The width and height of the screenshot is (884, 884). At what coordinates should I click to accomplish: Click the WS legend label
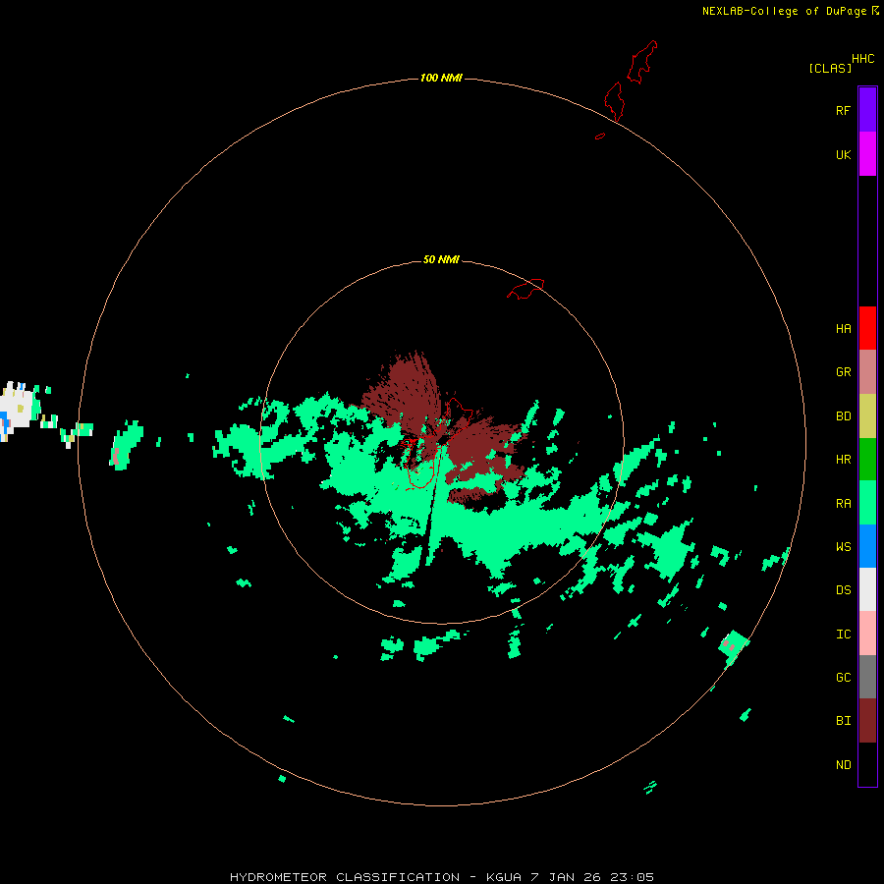pyautogui.click(x=843, y=547)
